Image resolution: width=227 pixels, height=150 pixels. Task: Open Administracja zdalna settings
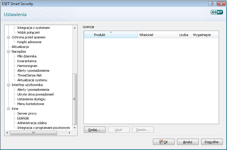click(32, 123)
